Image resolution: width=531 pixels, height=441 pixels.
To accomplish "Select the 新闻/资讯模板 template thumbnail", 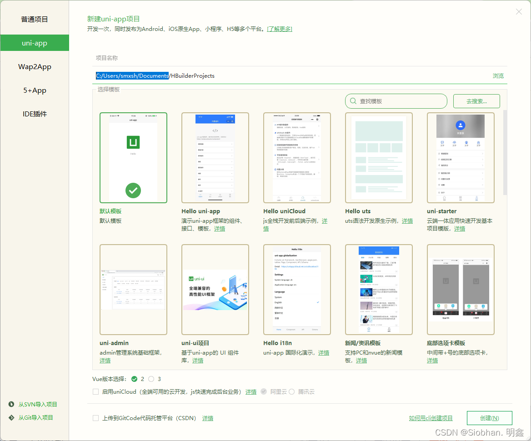I will pos(379,290).
